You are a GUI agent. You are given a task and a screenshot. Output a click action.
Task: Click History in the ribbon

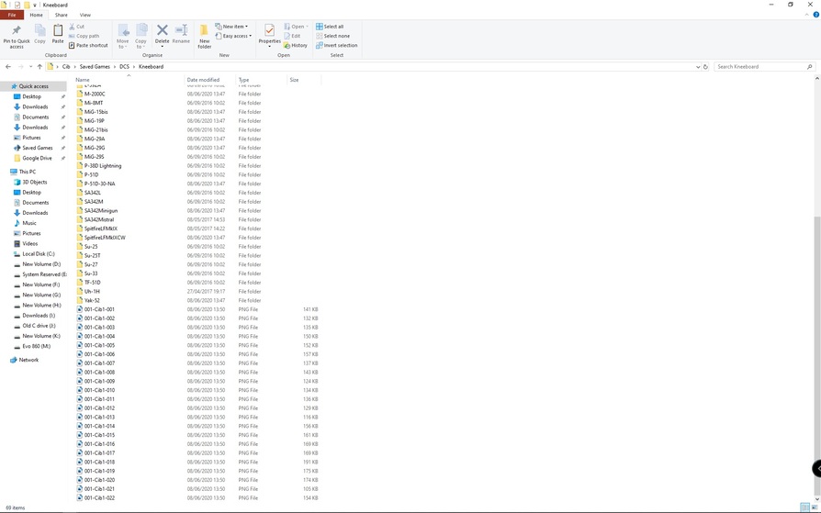coord(296,45)
